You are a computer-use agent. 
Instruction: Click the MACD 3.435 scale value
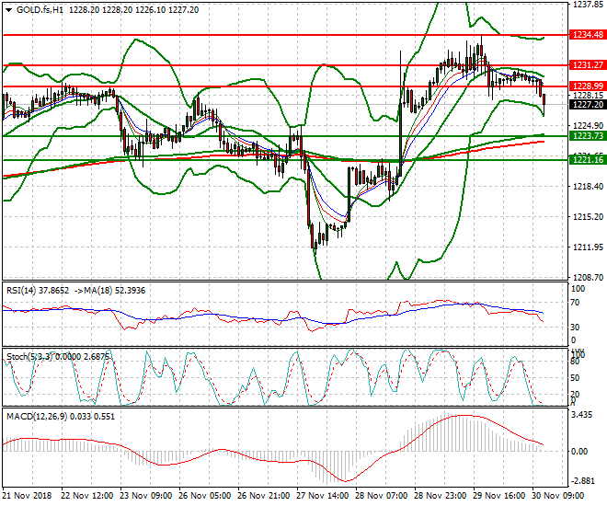pyautogui.click(x=581, y=415)
